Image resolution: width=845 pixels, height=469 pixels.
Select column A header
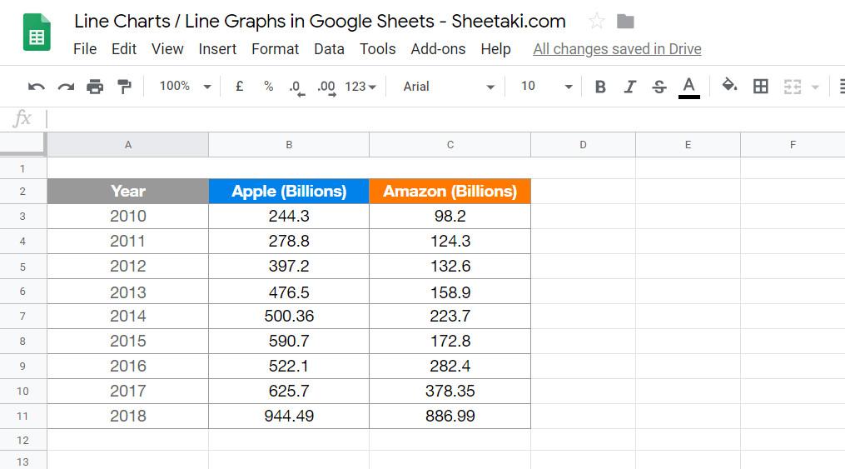click(x=127, y=144)
